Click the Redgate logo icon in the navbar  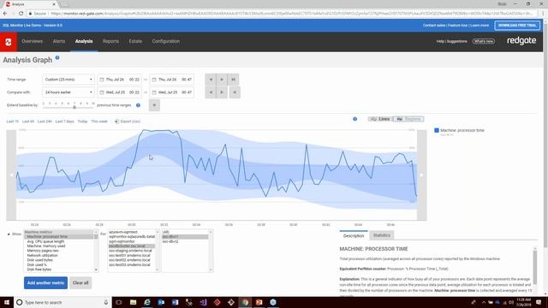tap(9, 42)
